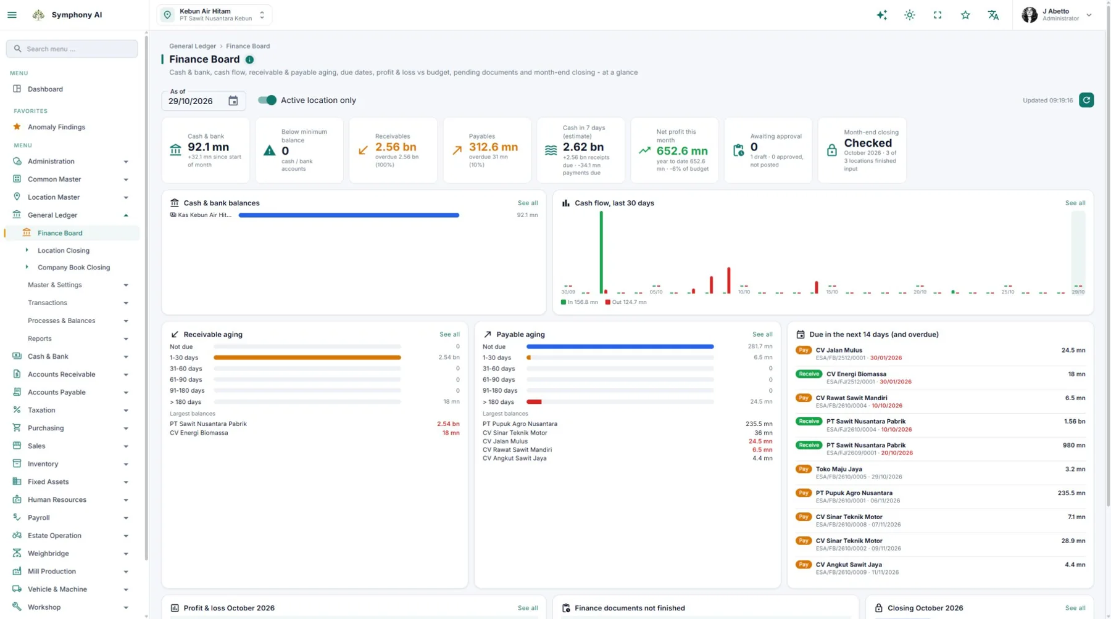Open the Kebun Air Hitam location selector
The height and width of the screenshot is (619, 1111).
point(214,15)
